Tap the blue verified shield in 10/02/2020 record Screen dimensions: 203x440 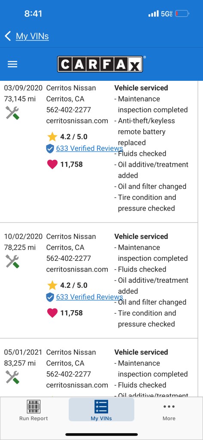coord(50,297)
